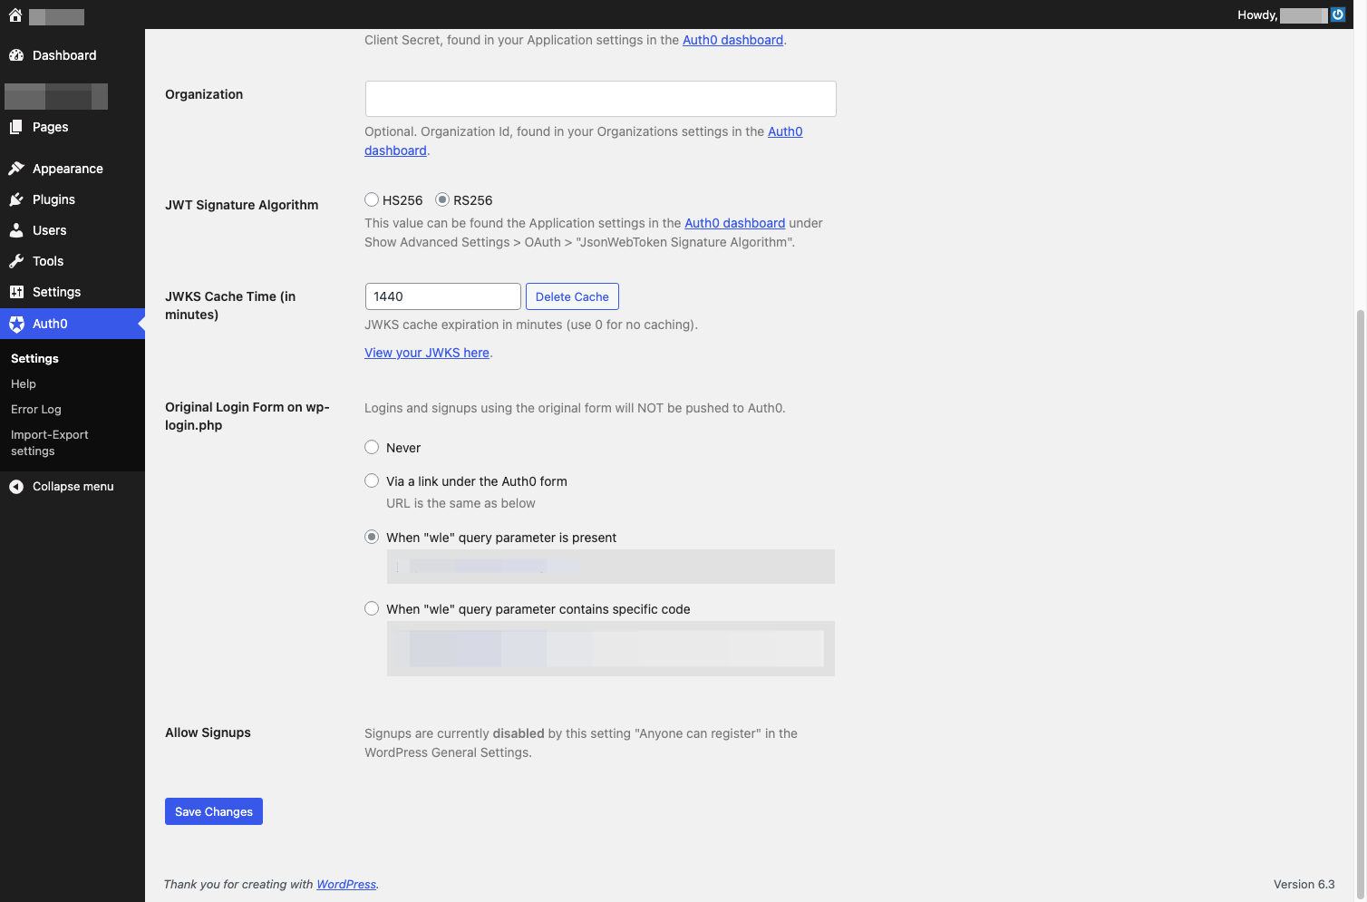Click the JWKS Cache Time field

pos(443,296)
